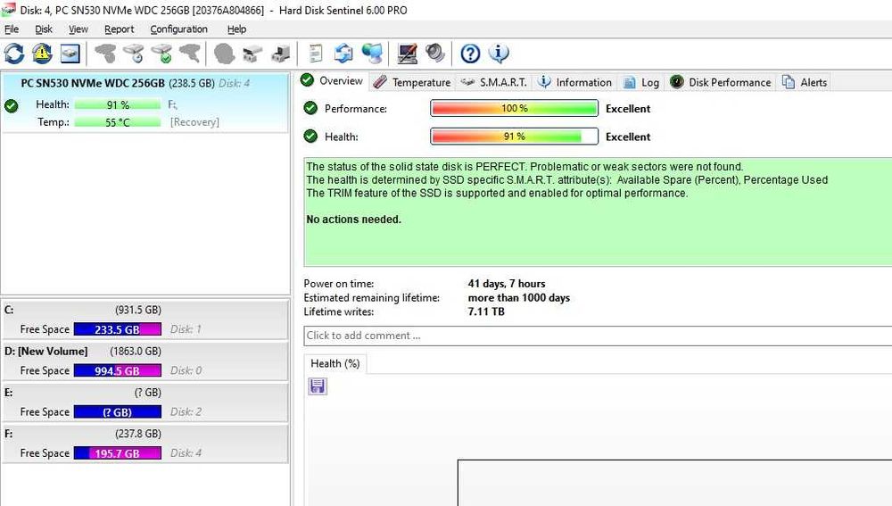This screenshot has height=506, width=892.
Task: Click the 'more than 1000 days' value
Action: 519,298
